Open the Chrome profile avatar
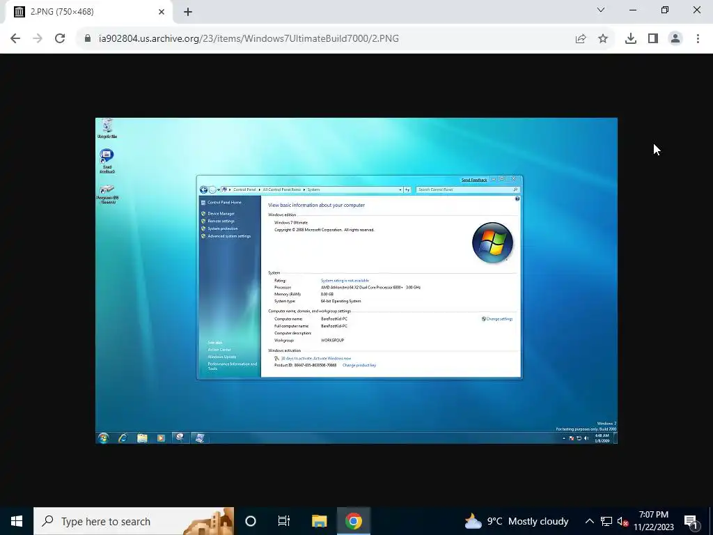This screenshot has height=535, width=713. click(675, 39)
